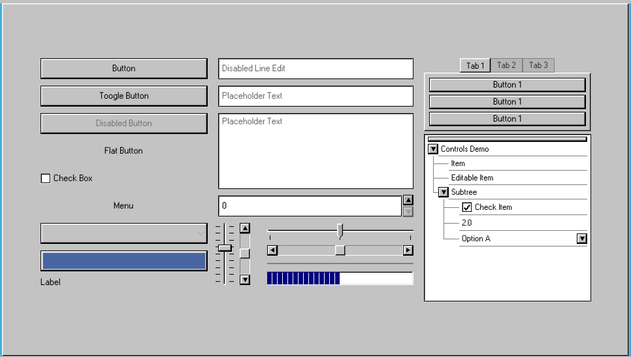
Task: Open the blue color picker button
Action: point(124,261)
